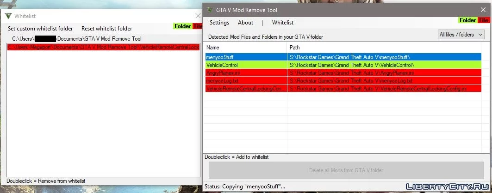Click the path cell ending in menyooLog.txt
This screenshot has width=492, height=193.
[384, 81]
